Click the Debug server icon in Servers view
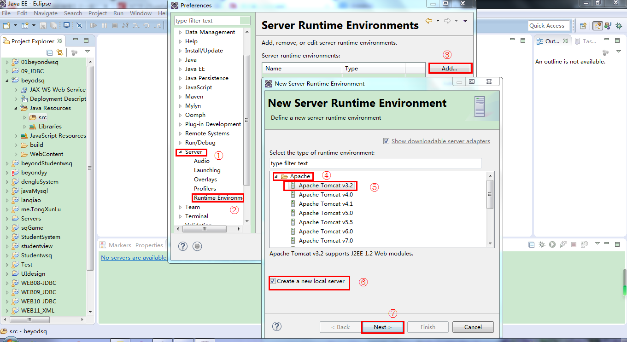The width and height of the screenshot is (627, 342). tap(542, 244)
